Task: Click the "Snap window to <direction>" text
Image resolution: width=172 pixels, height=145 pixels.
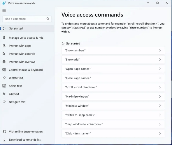Action: (84, 124)
